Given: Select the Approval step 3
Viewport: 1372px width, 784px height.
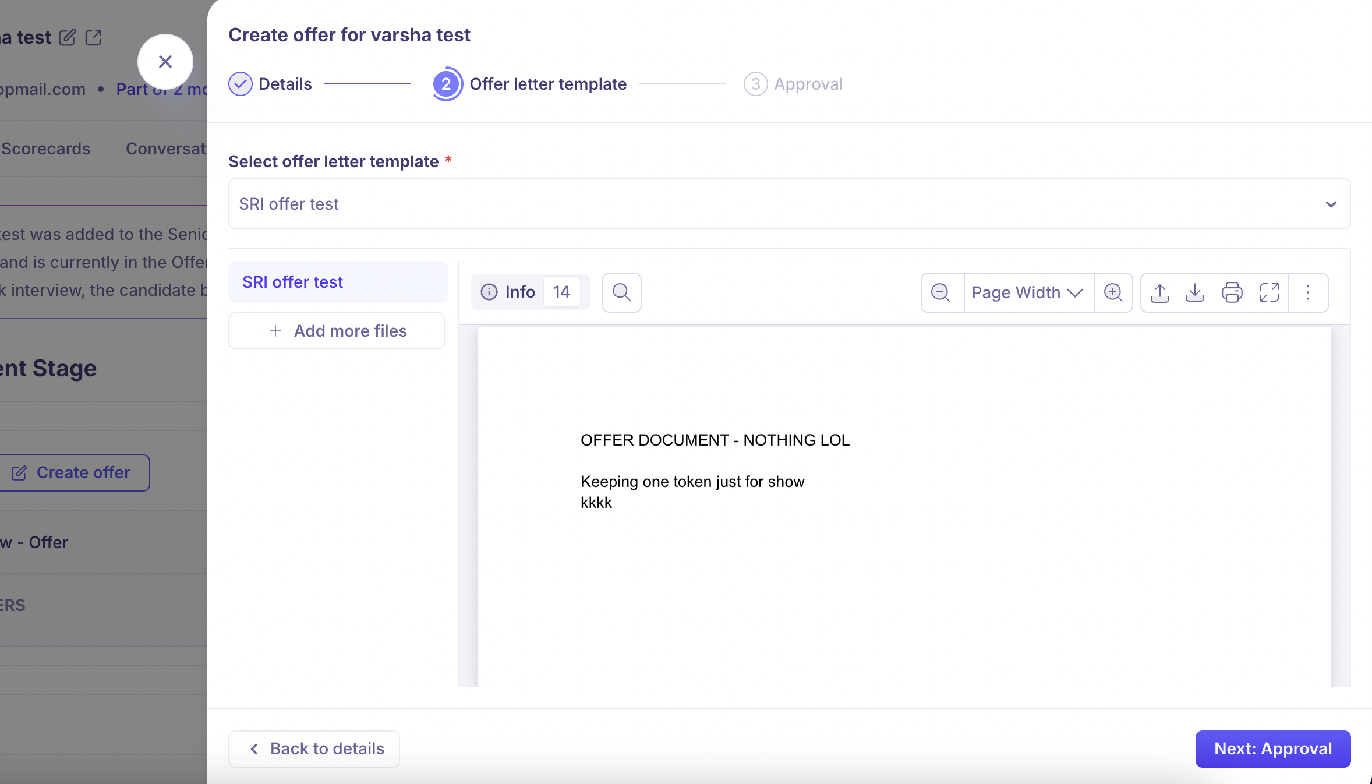Looking at the screenshot, I should tap(793, 84).
